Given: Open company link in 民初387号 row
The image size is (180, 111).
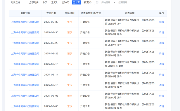Looking at the screenshot, I should (25, 43).
